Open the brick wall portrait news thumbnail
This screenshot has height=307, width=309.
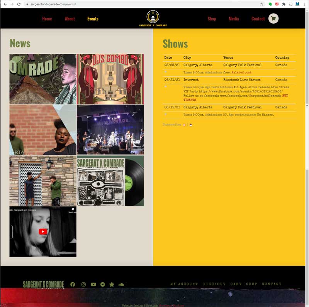(43, 130)
